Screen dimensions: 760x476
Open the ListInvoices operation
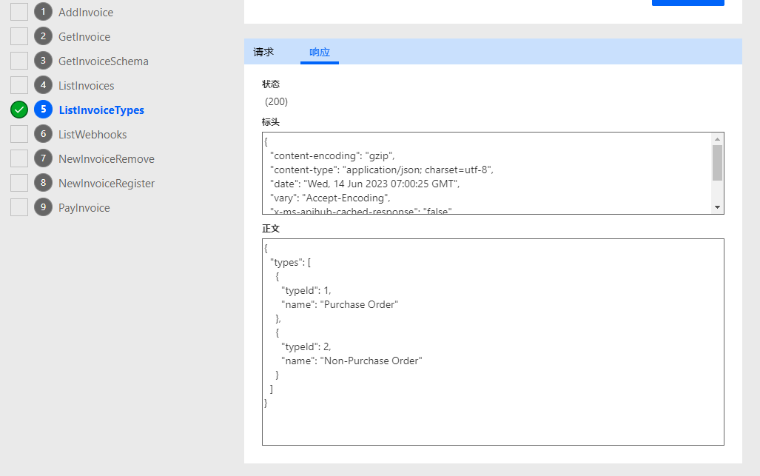click(x=87, y=86)
